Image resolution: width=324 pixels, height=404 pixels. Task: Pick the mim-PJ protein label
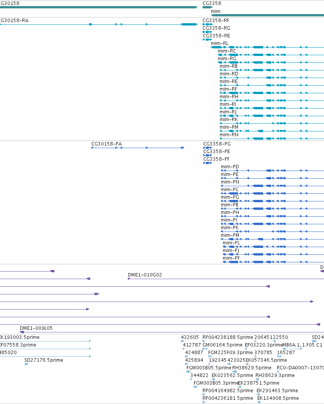(231, 251)
